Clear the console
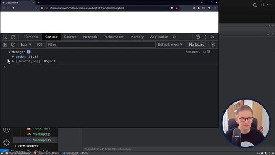275x155 pixels. click(13, 45)
